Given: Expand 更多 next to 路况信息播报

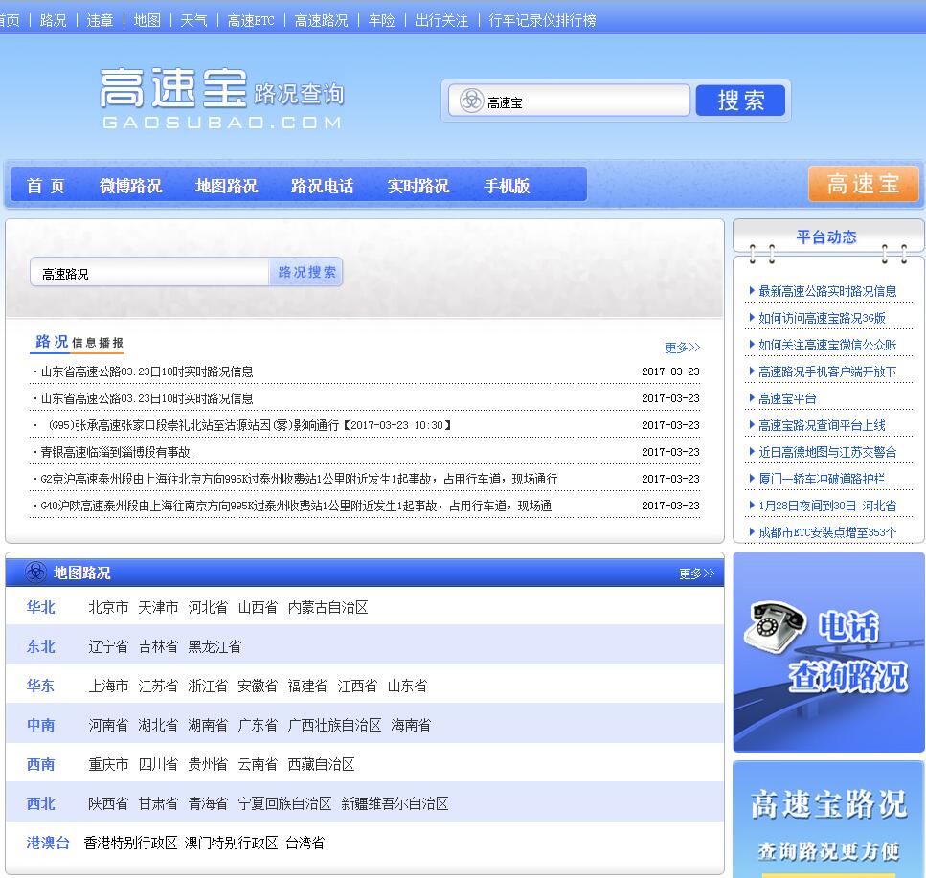Looking at the screenshot, I should 682,347.
